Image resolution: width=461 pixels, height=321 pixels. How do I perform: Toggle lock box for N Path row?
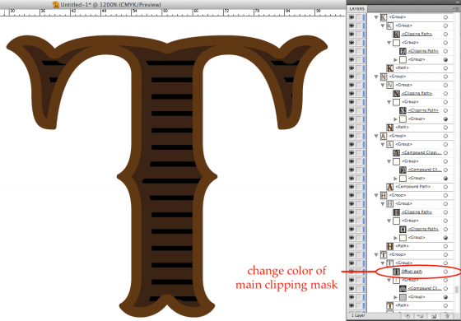tap(359, 128)
